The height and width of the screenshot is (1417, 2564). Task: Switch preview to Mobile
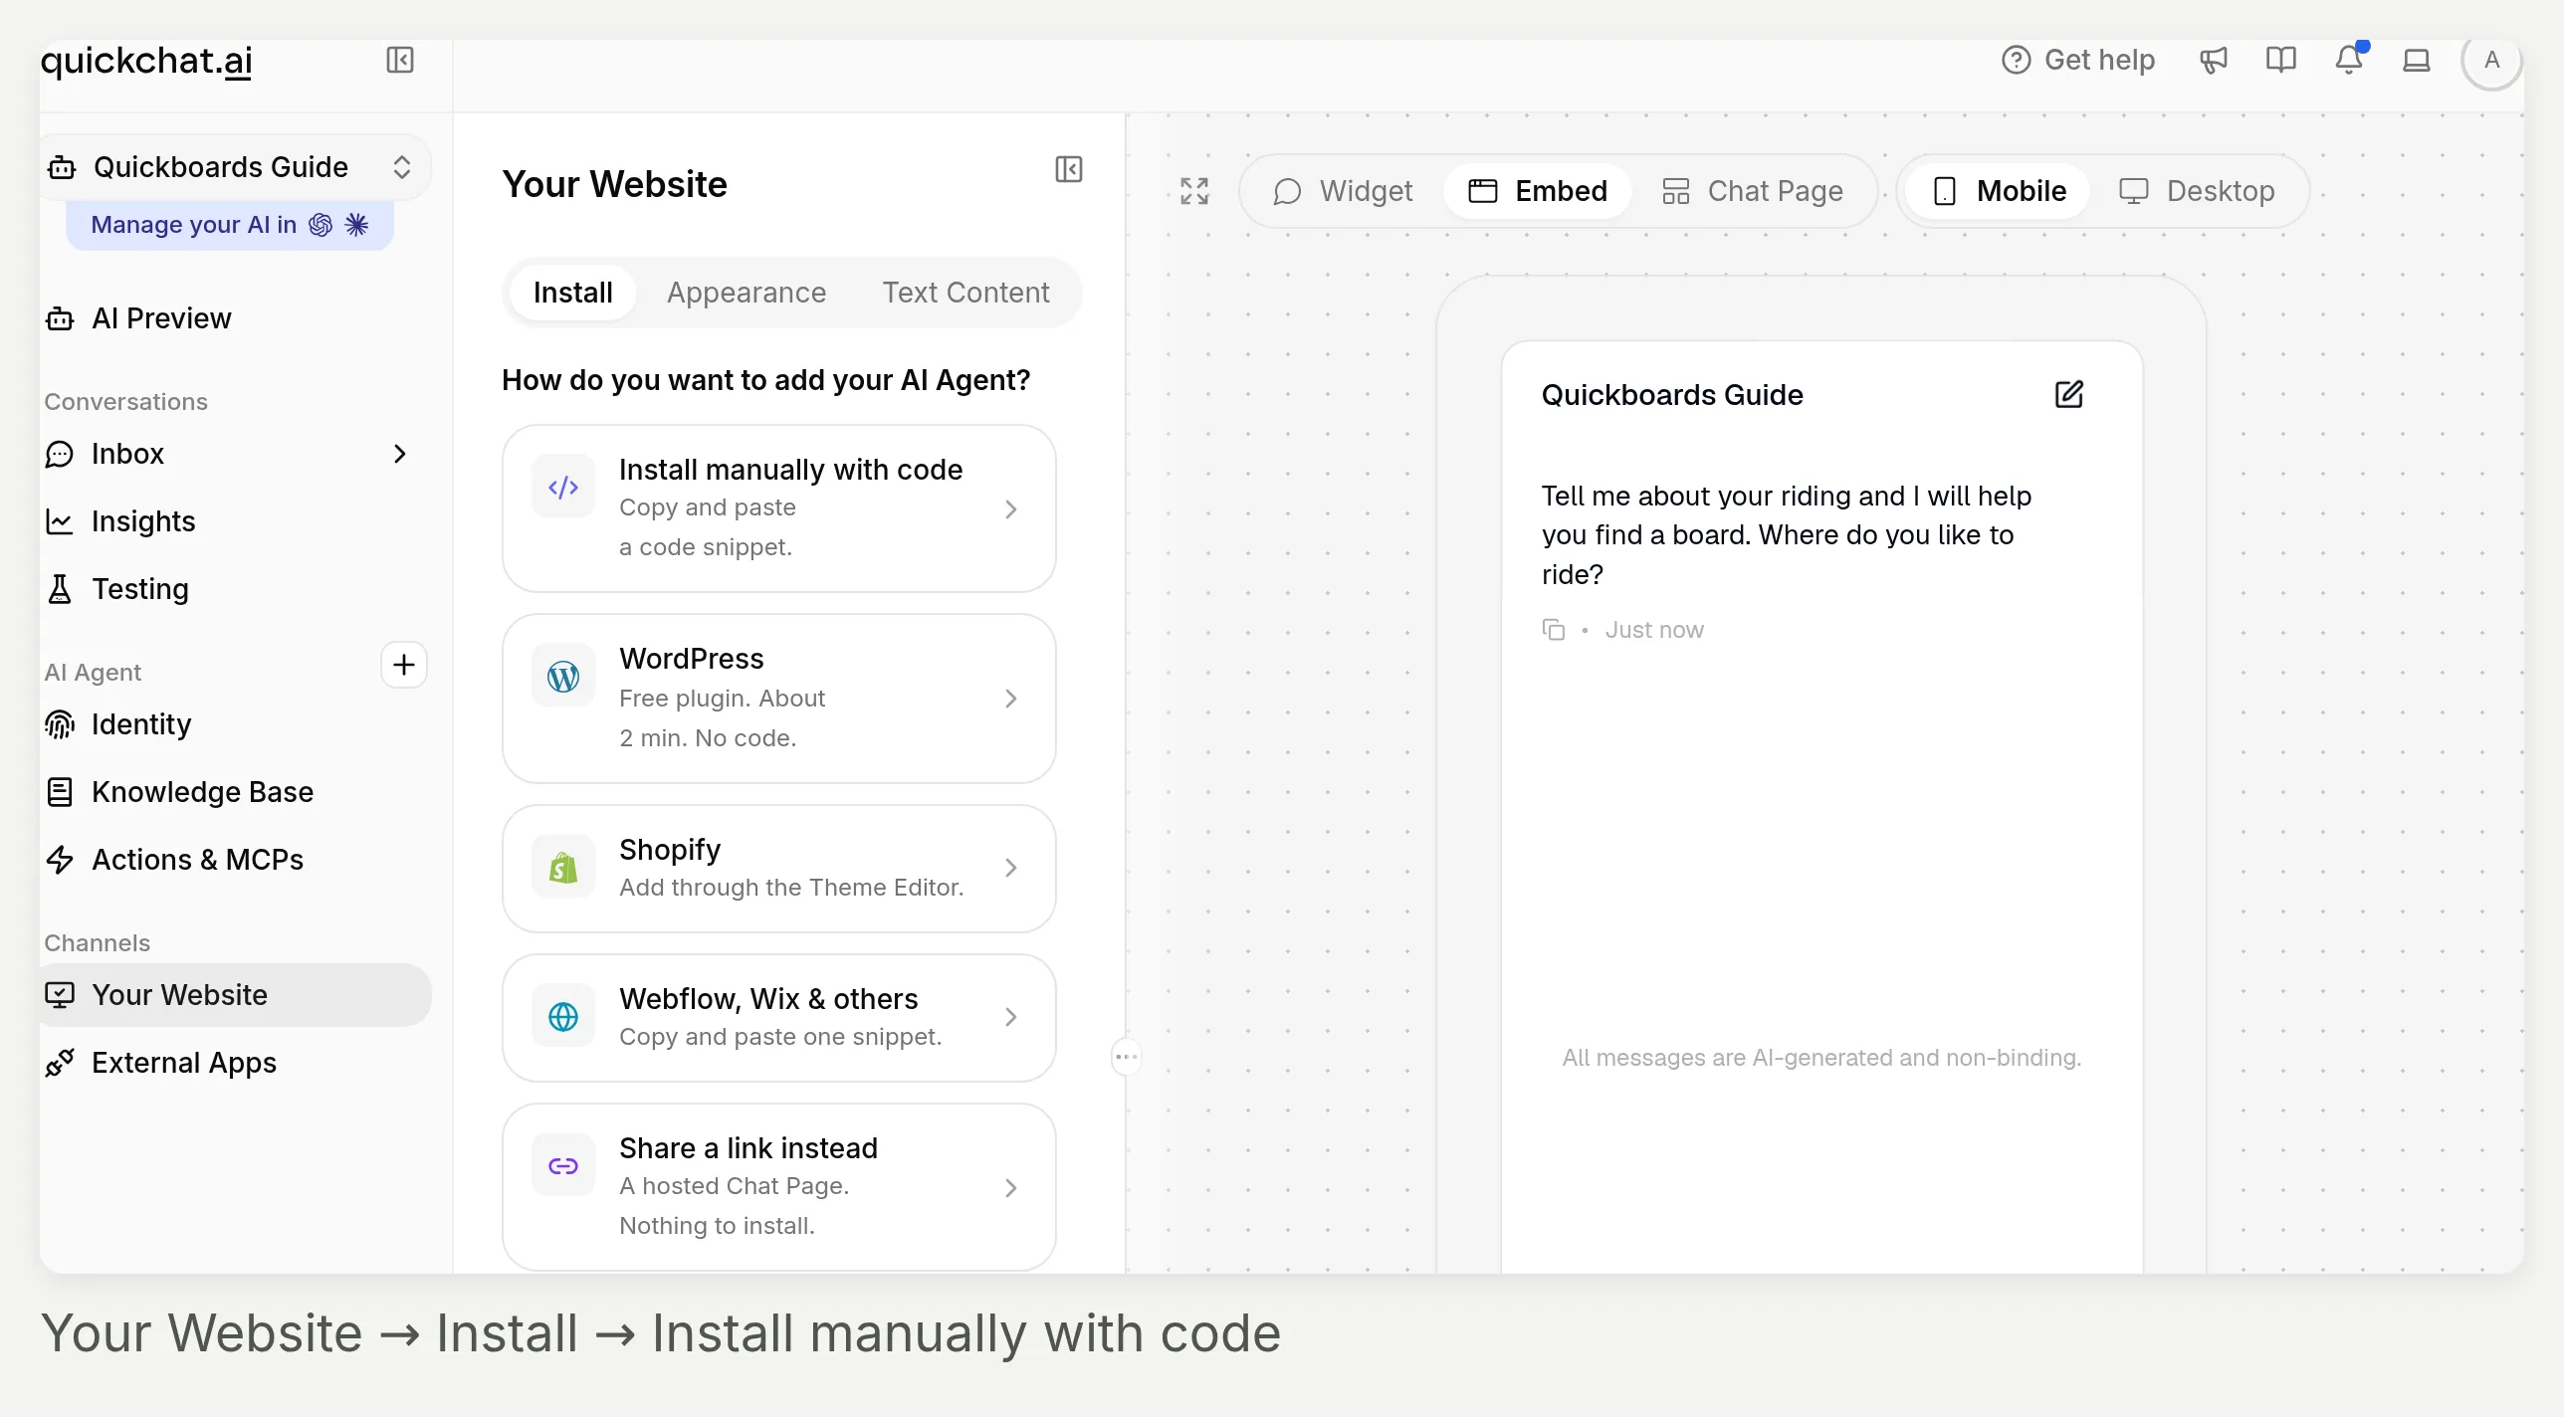[x=1999, y=191]
